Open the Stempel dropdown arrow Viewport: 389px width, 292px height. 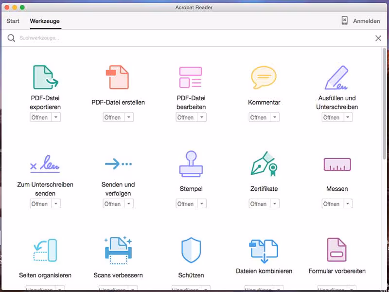202,203
